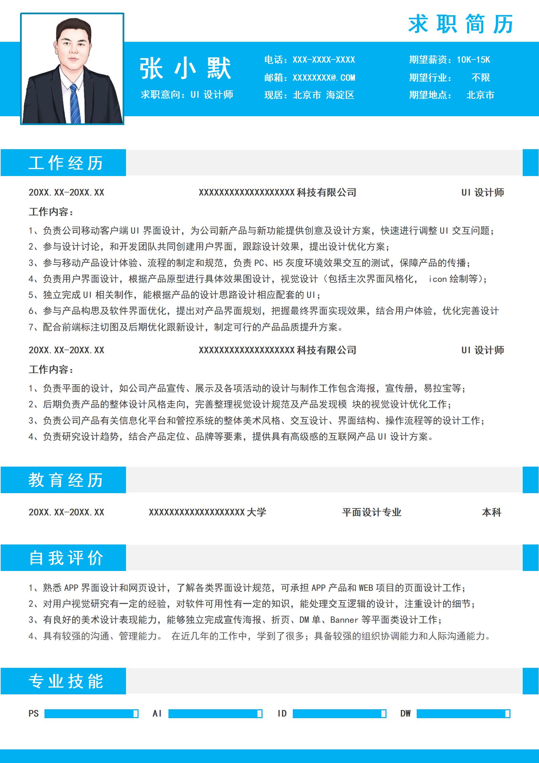Screen dimensions: 539x763
Task: Click the applicant portrait photo
Action: tap(72, 69)
